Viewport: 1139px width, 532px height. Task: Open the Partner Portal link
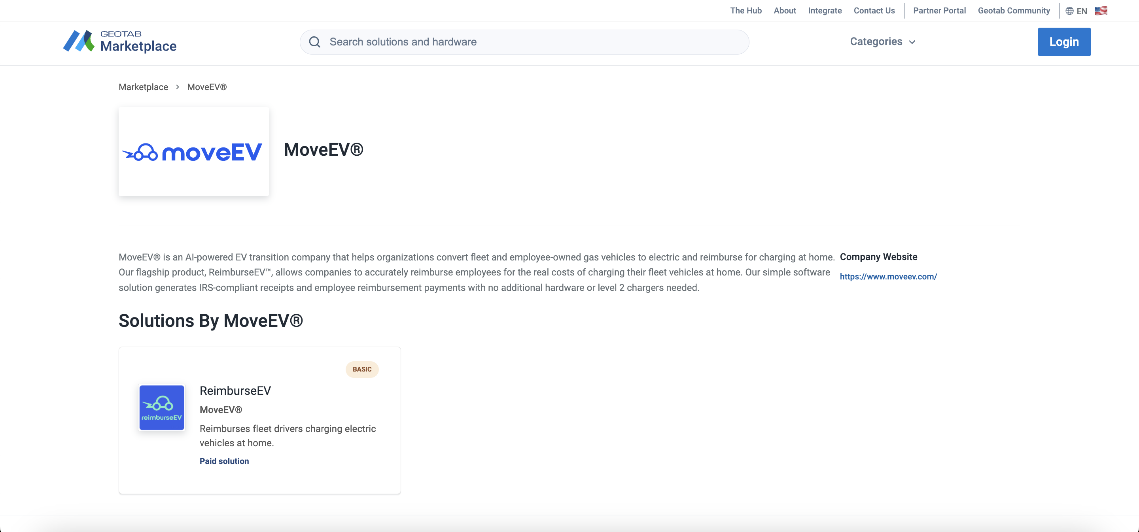point(940,10)
